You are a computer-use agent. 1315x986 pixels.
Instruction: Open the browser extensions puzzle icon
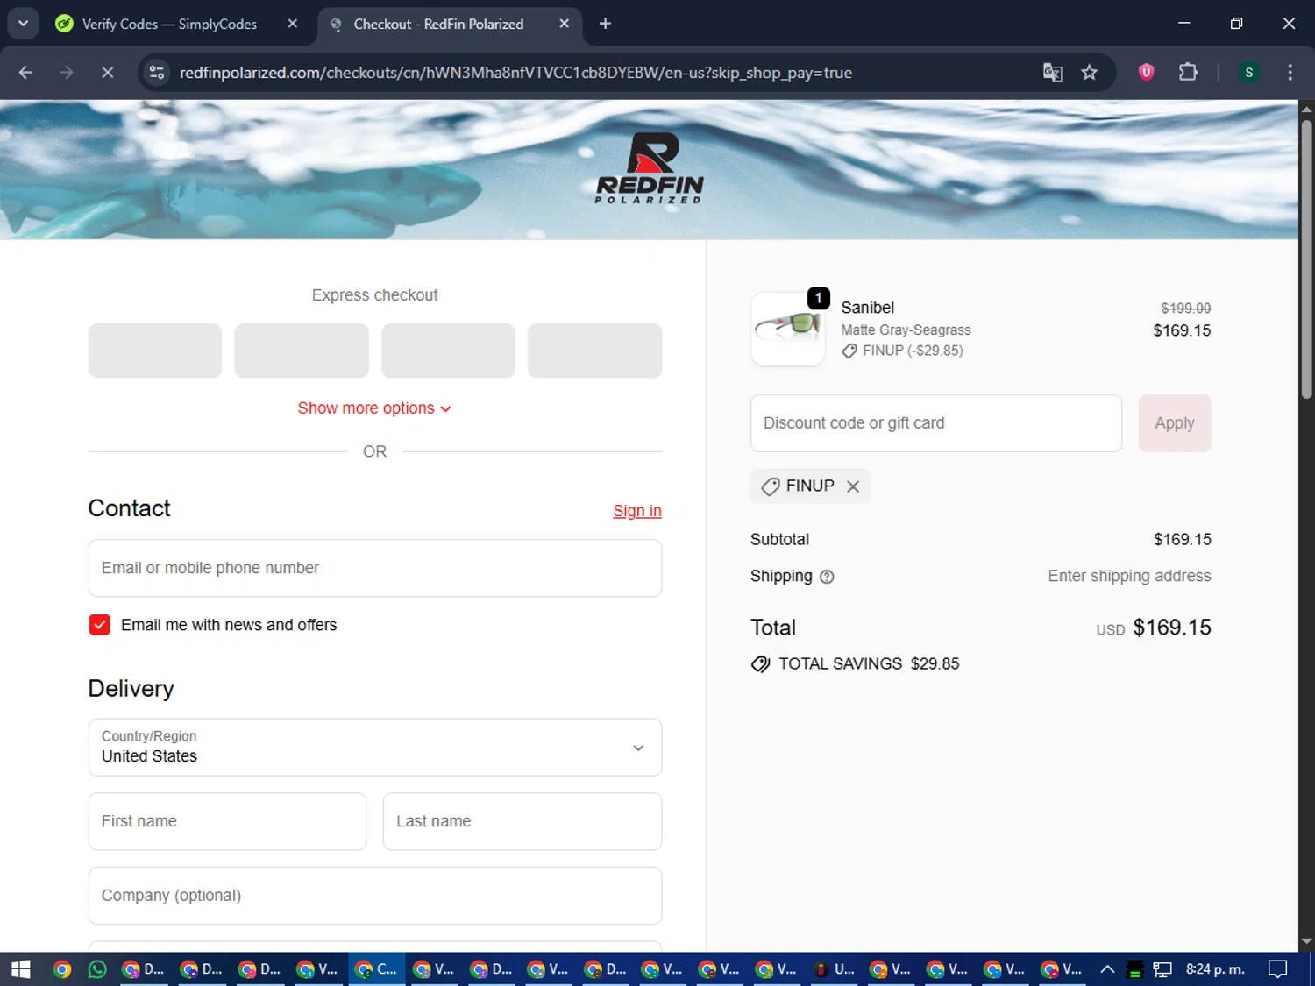[1188, 73]
